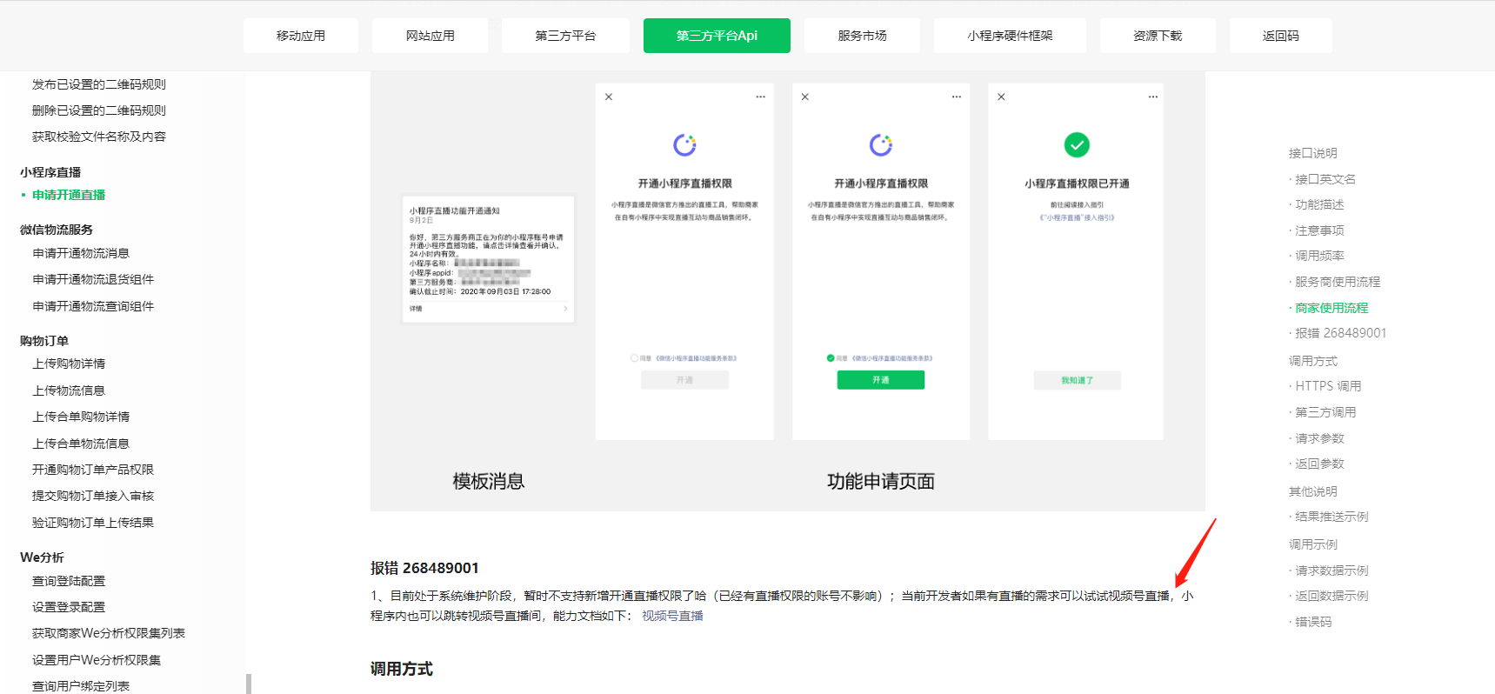1495x694 pixels.
Task: Open 上传合单购物详情 in sidebar
Action: (81, 417)
